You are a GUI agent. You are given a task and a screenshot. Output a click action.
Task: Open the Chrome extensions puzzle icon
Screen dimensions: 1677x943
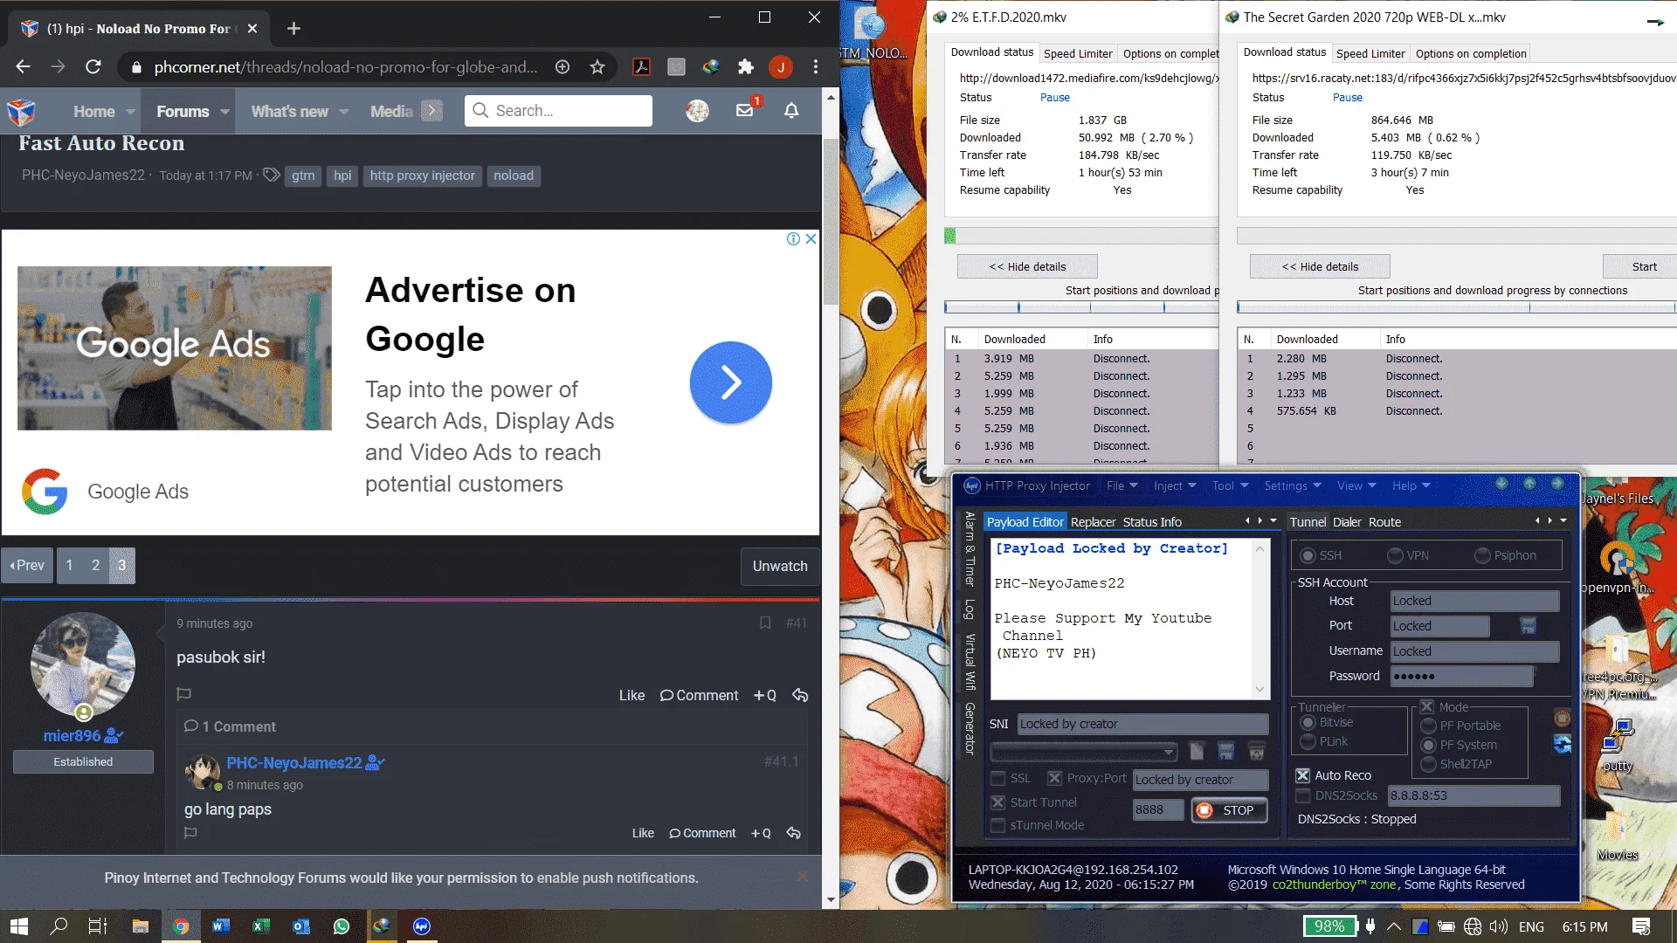746,66
